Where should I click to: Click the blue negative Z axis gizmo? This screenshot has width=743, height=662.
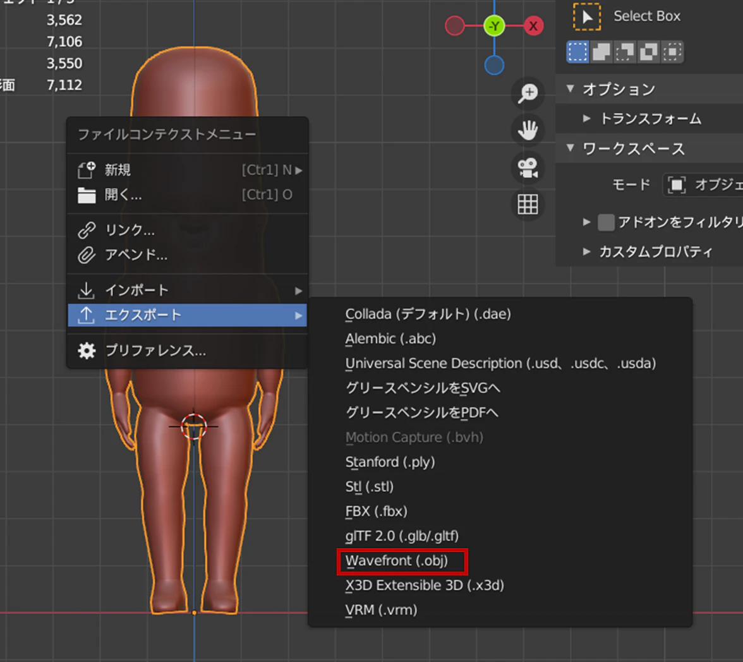point(494,65)
